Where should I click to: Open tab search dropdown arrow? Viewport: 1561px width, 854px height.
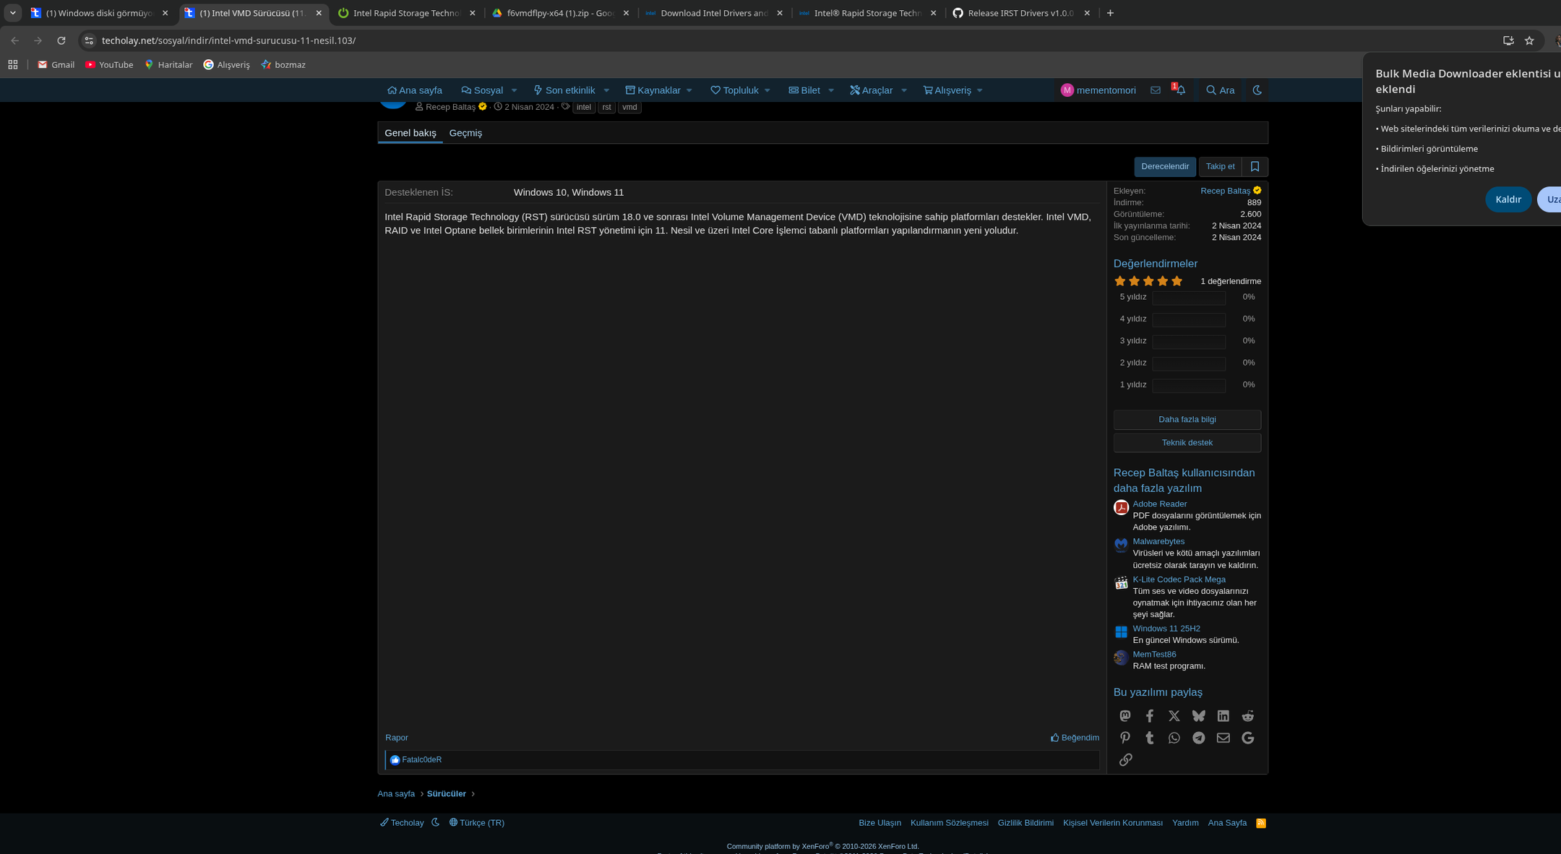coord(13,13)
